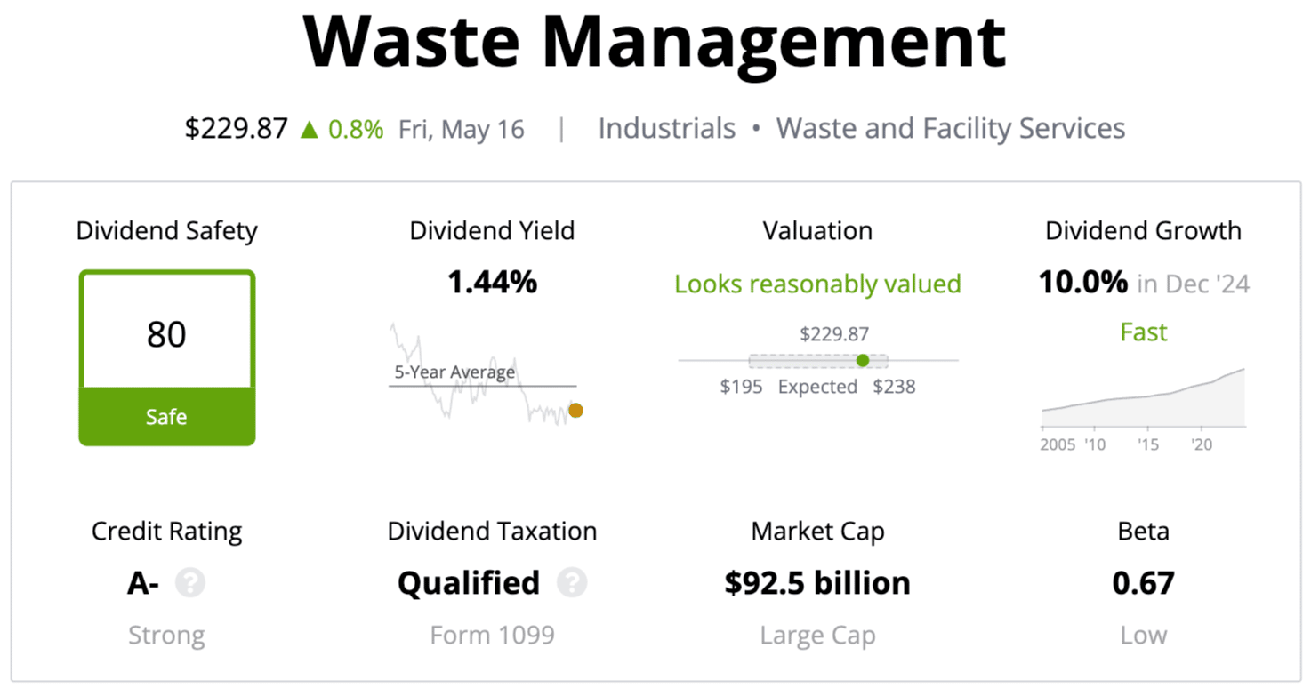Click the A- credit rating value
This screenshot has height=696, width=1311.
point(143,583)
